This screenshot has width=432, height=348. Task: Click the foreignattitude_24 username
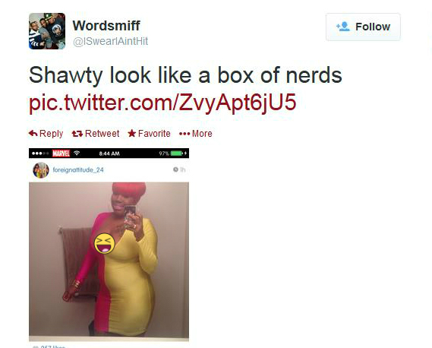78,170
